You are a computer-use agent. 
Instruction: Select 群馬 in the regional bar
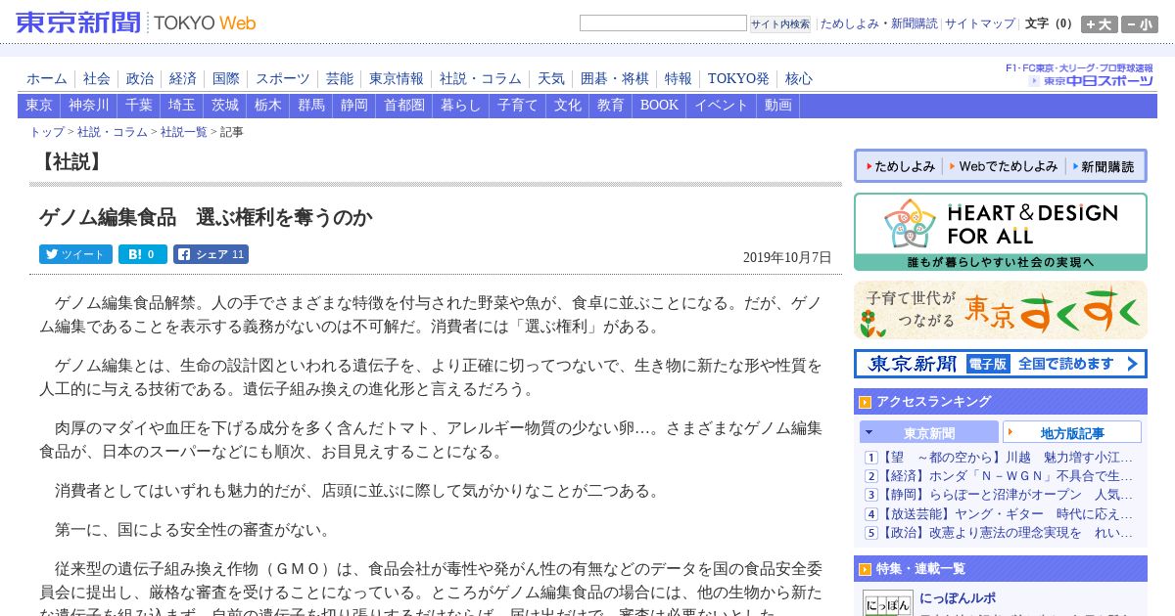click(311, 106)
